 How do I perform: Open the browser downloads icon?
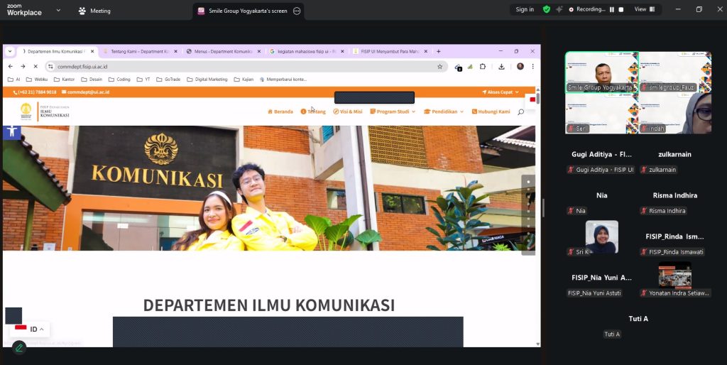point(501,67)
